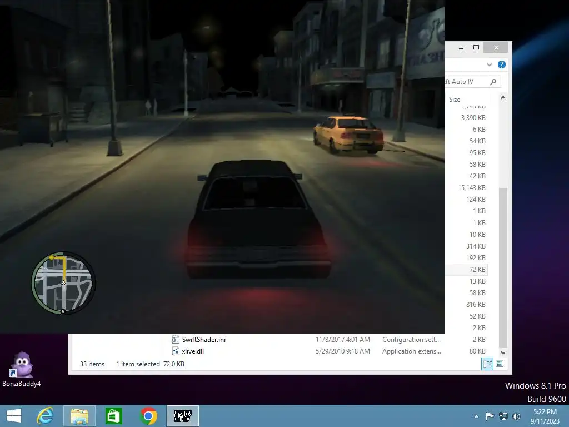Click the SwiftShader.ini file icon
This screenshot has width=569, height=427.
pyautogui.click(x=175, y=340)
